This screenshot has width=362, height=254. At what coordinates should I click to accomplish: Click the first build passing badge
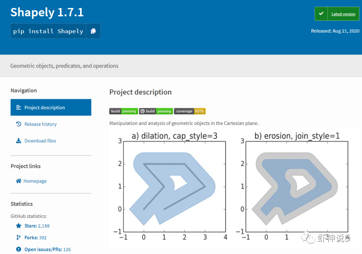click(x=123, y=111)
